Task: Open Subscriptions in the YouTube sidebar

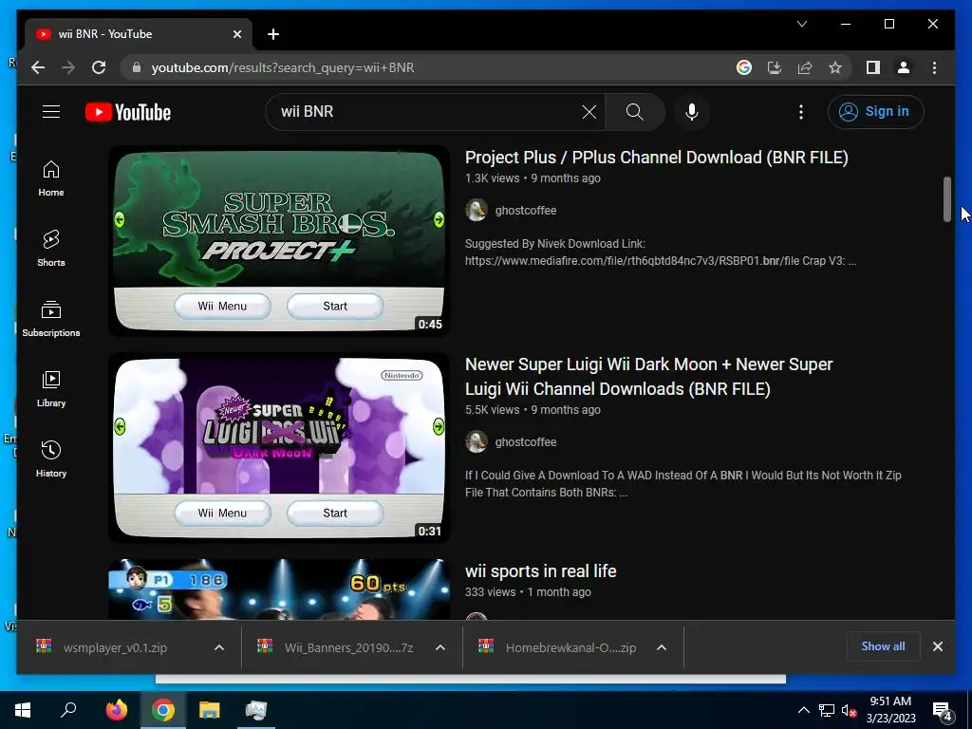Action: tap(51, 319)
